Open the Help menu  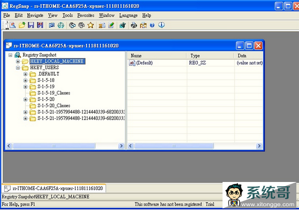[x=147, y=15]
